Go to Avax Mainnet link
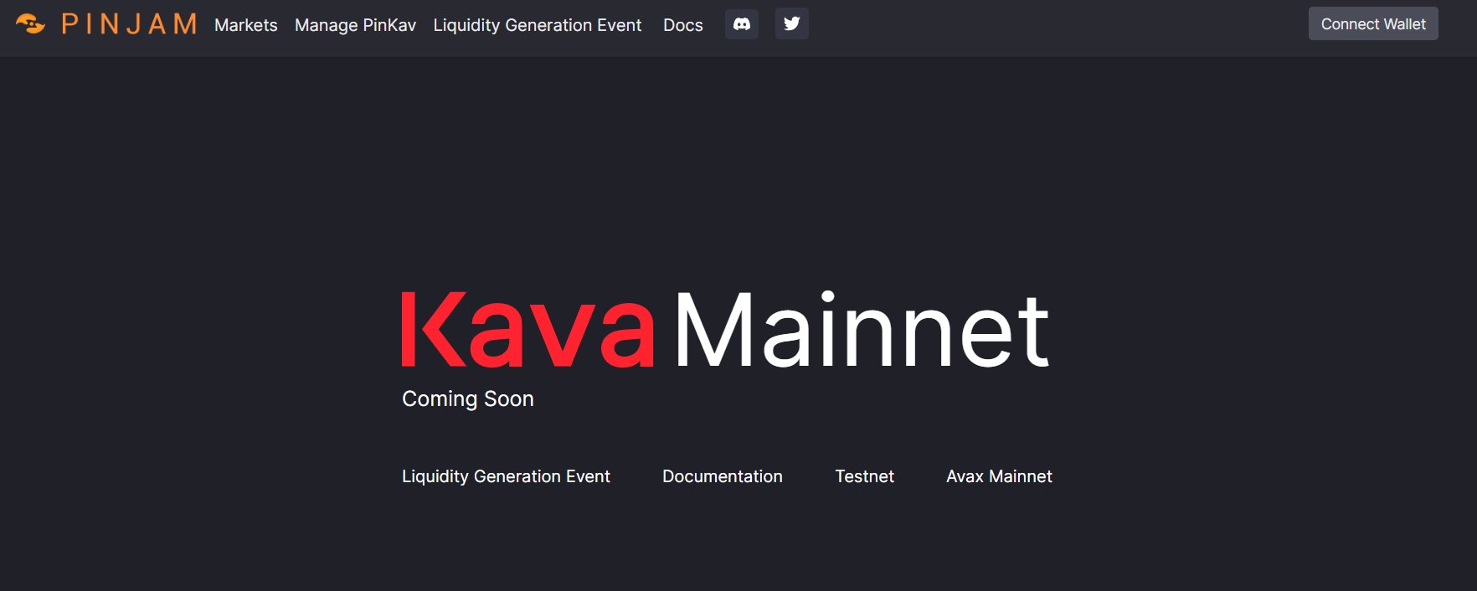 pos(999,476)
